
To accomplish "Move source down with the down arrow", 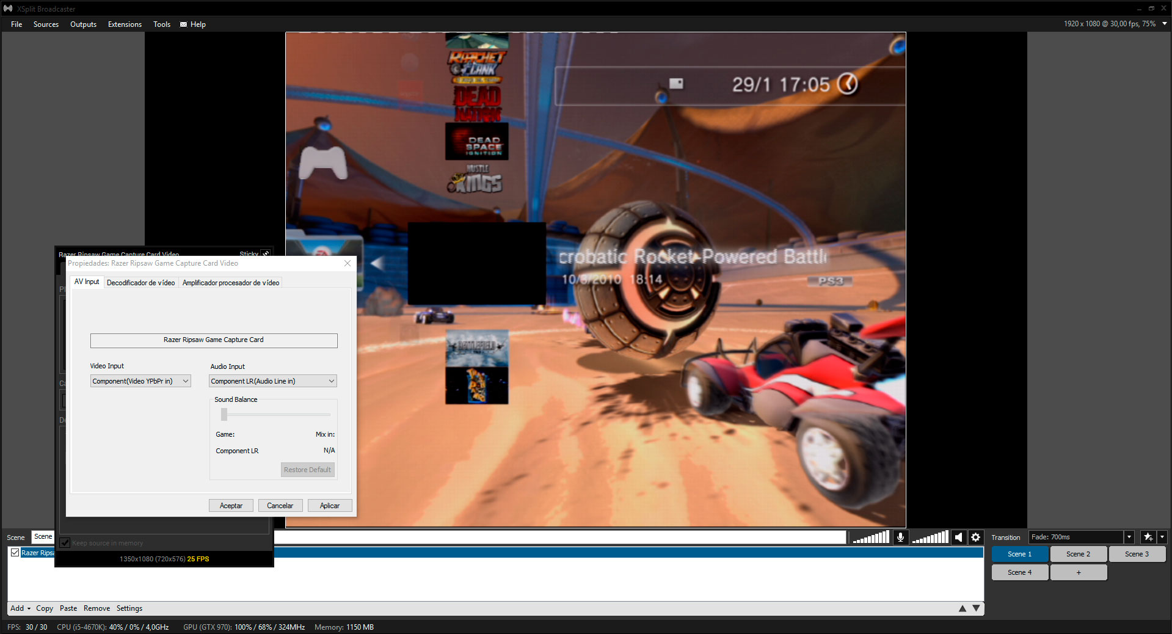I will (976, 608).
